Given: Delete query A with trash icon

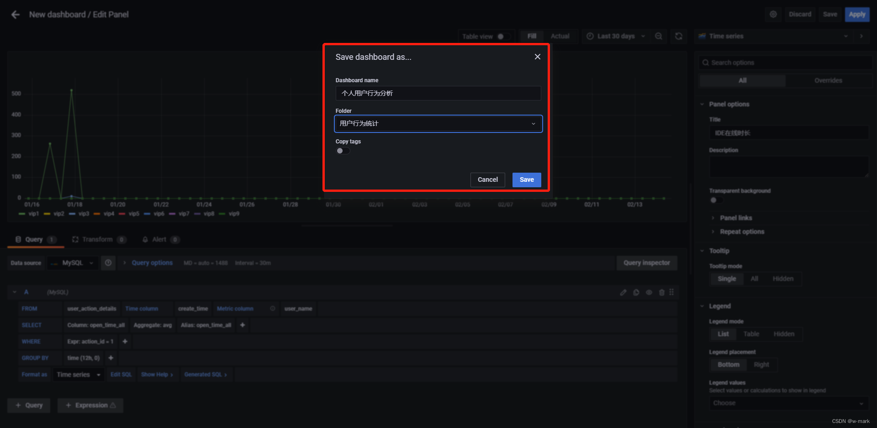Looking at the screenshot, I should [661, 292].
